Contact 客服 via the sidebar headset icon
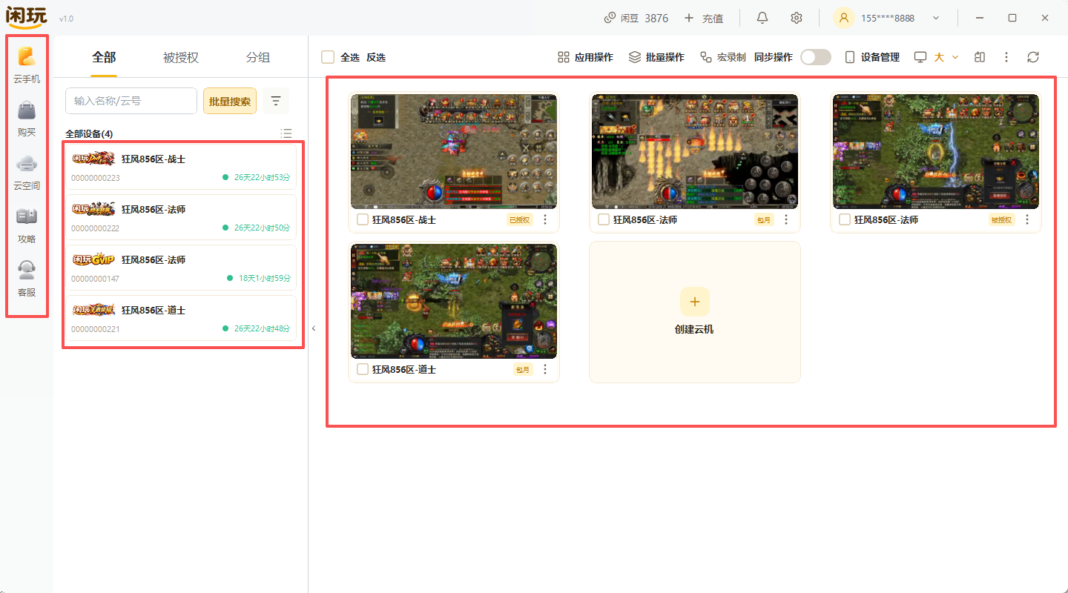This screenshot has width=1068, height=593. tap(27, 279)
